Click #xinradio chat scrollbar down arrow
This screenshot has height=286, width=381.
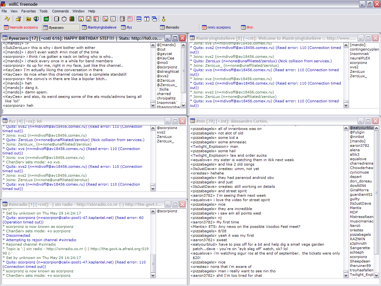(153, 276)
